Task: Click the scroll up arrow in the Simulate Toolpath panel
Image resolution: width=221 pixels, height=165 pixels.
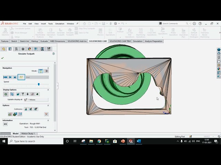Action: pyautogui.click(x=55, y=63)
